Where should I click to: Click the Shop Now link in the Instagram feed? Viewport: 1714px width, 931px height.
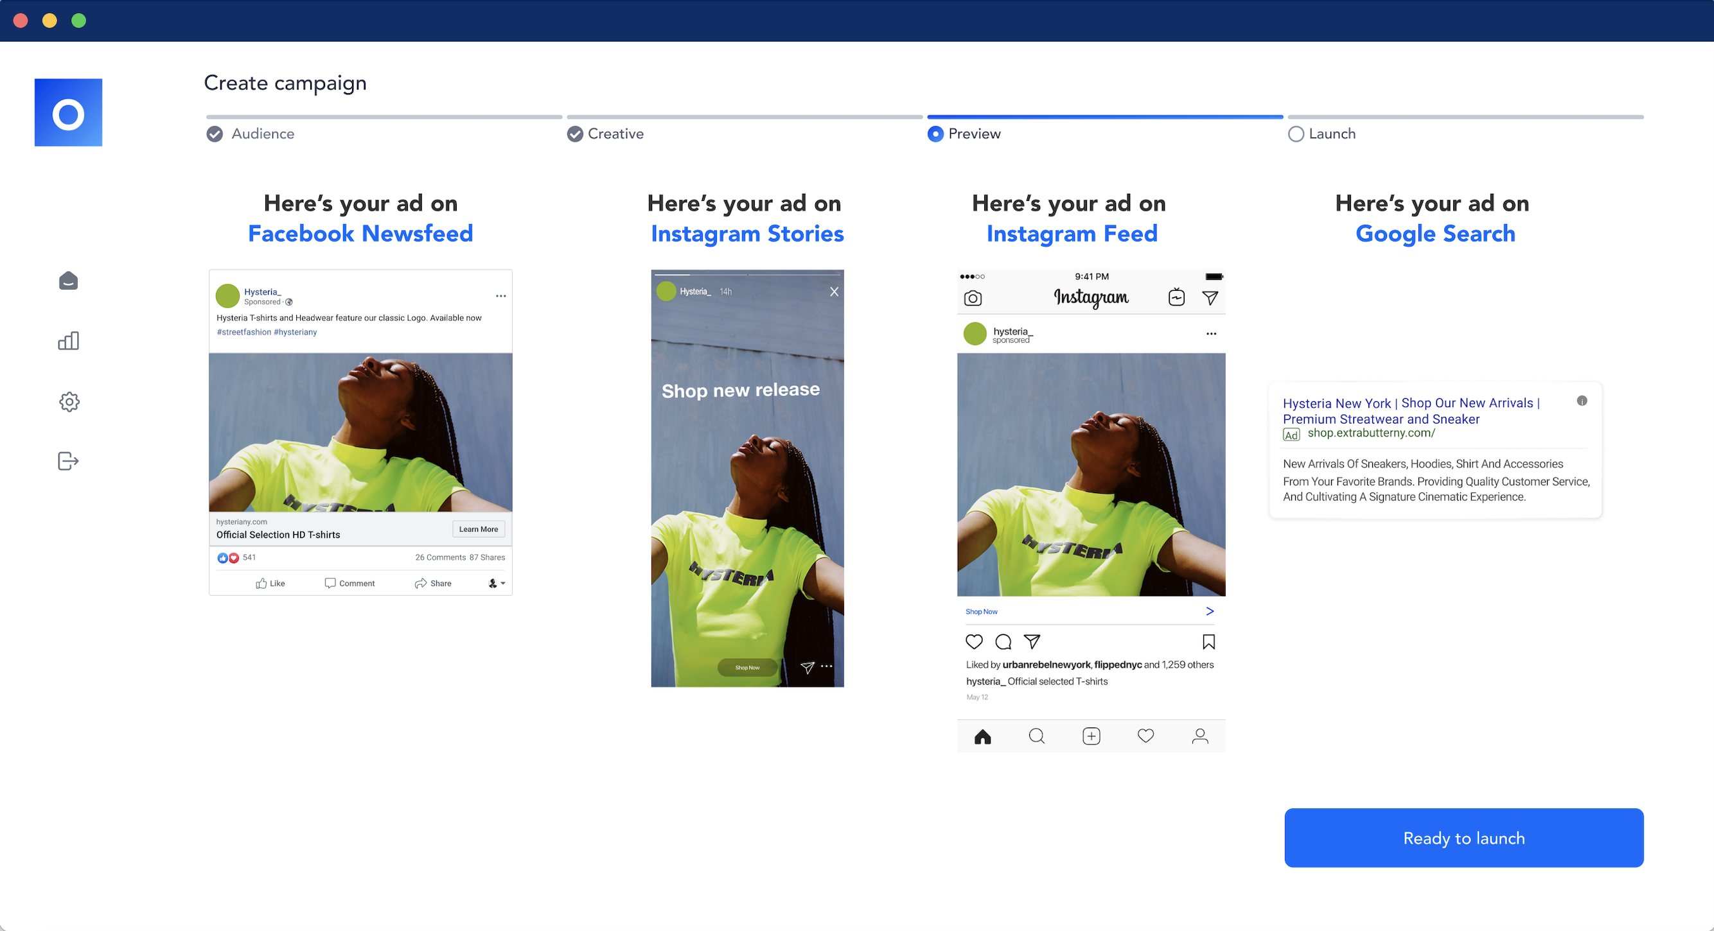tap(982, 612)
